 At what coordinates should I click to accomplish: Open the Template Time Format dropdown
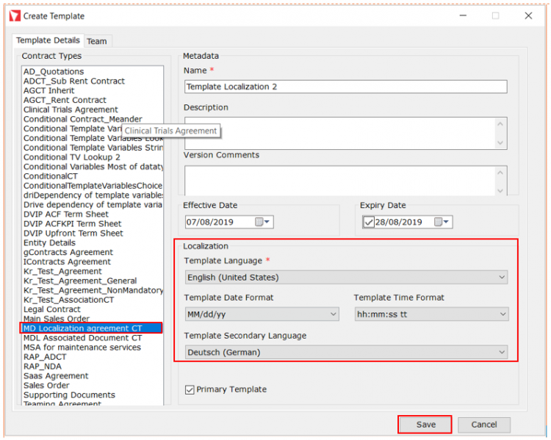[x=502, y=314]
